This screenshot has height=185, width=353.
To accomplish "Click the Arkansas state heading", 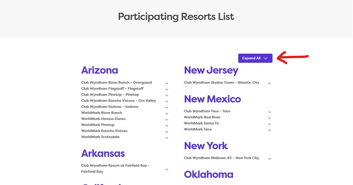I will (x=103, y=154).
